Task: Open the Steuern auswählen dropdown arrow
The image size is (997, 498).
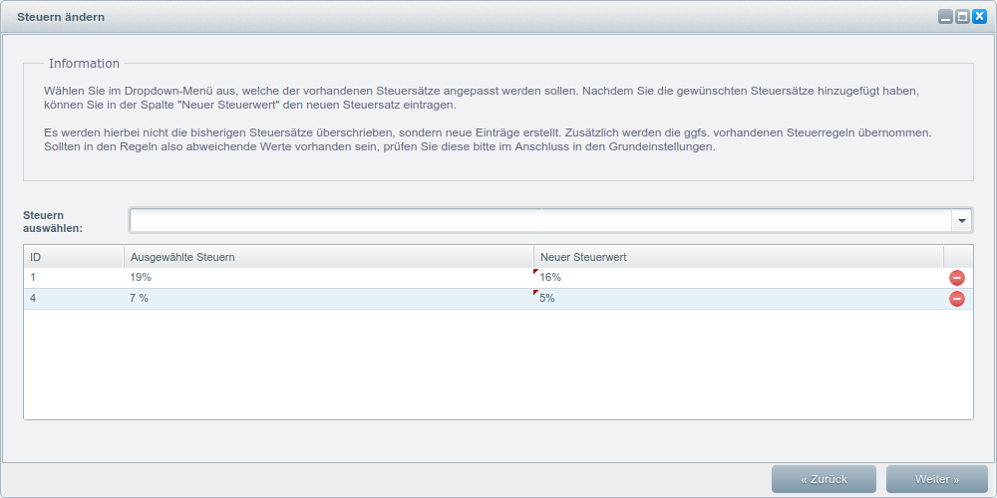Action: tap(961, 220)
